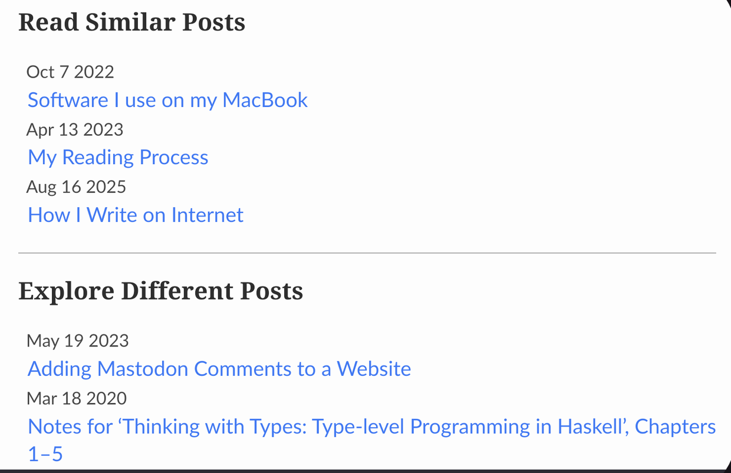Click the "Explore Different Posts" heading

pos(160,291)
